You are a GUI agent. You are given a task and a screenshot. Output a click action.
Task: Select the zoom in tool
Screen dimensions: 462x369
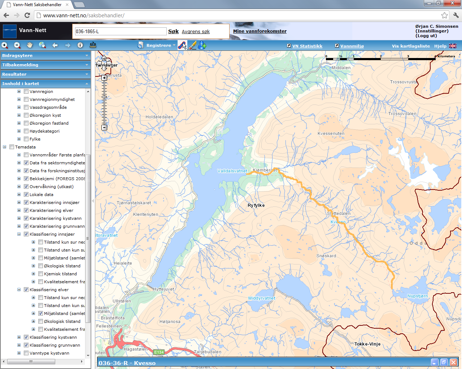pyautogui.click(x=5, y=45)
